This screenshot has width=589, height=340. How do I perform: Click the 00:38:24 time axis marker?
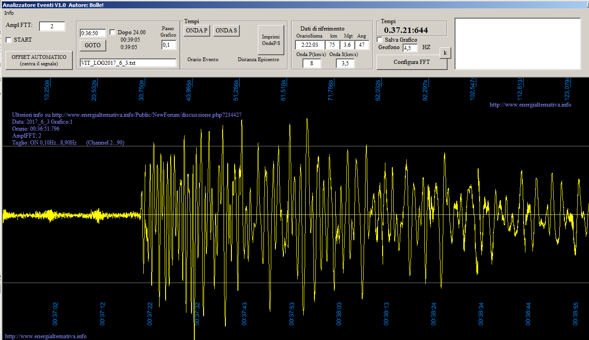[434, 314]
